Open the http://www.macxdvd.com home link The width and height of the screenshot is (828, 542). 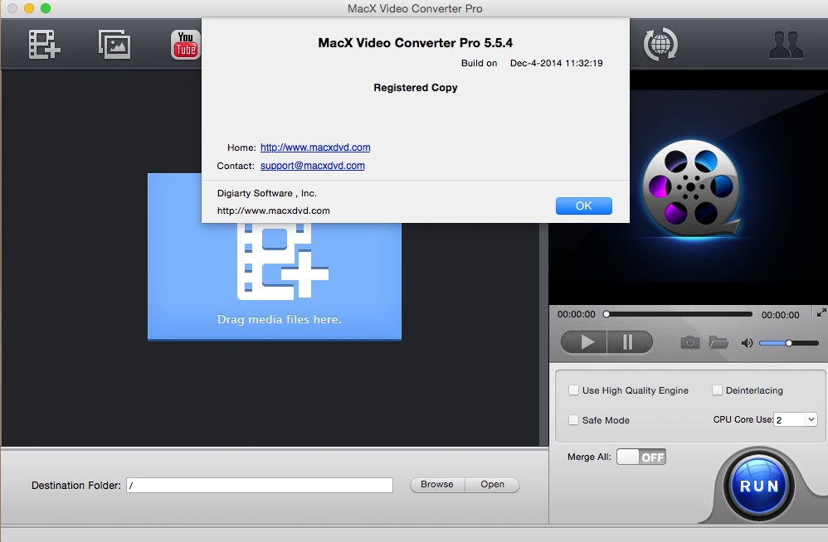[315, 148]
